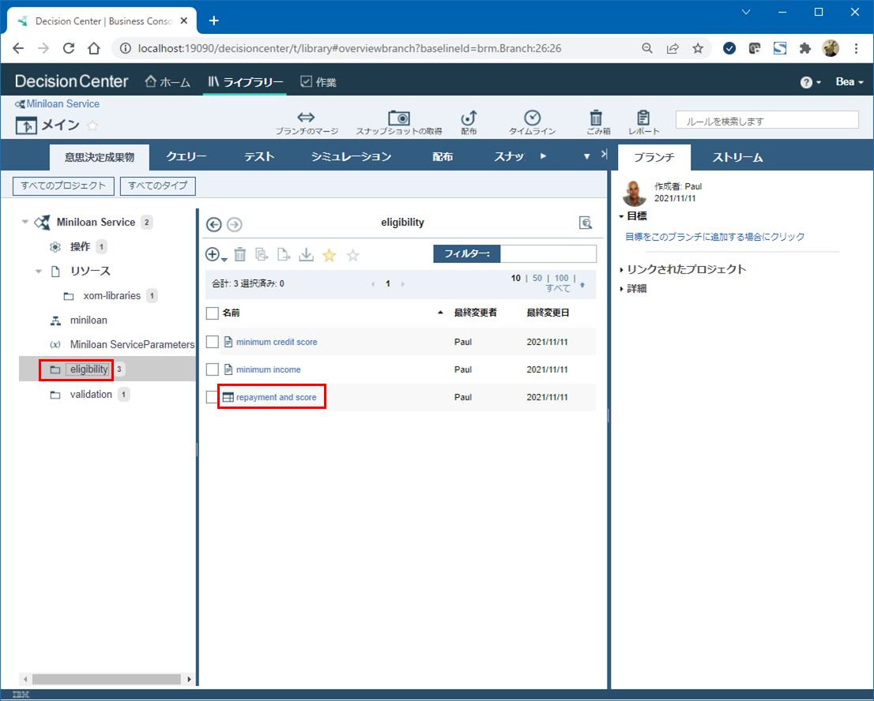Bookmark page with the address bar star
The width and height of the screenshot is (874, 701).
click(x=698, y=48)
